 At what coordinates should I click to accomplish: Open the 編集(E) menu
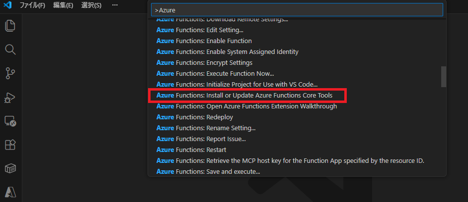pyautogui.click(x=63, y=5)
